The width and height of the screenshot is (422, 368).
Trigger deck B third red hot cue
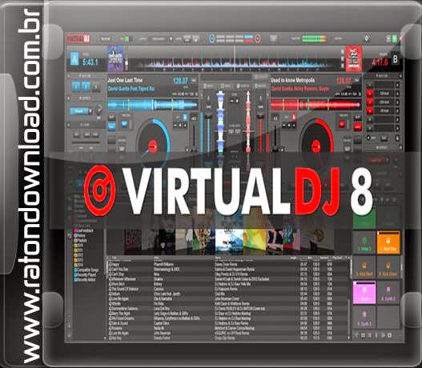(369, 110)
